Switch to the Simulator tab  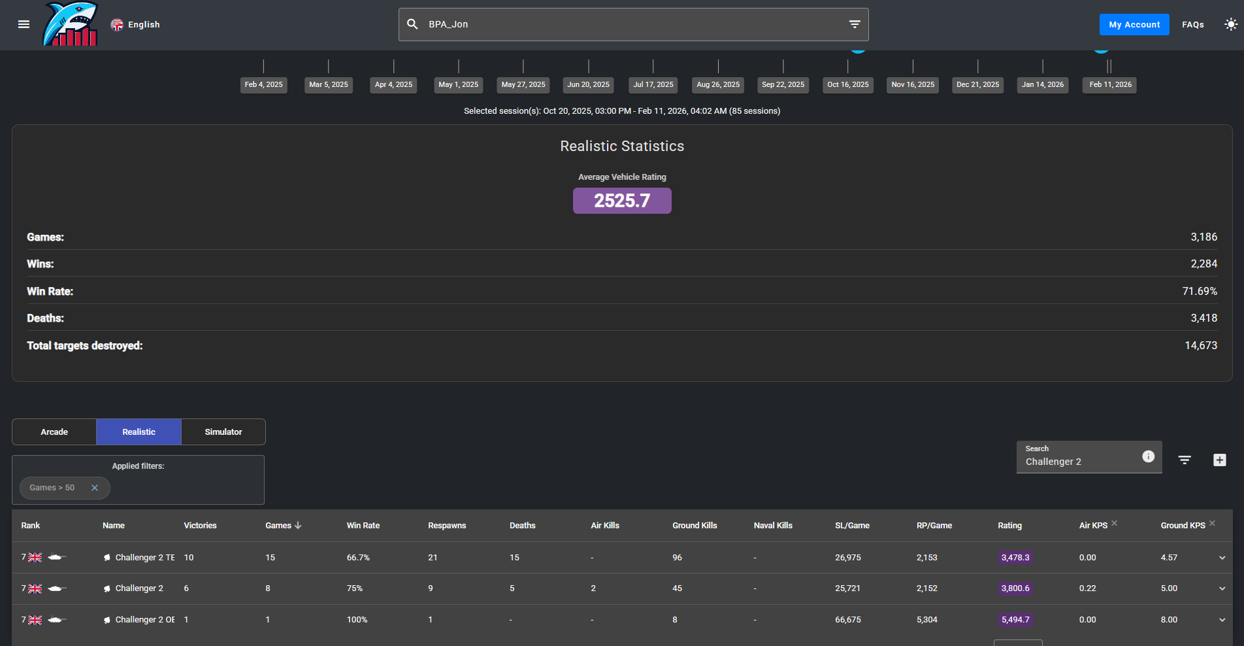click(223, 432)
